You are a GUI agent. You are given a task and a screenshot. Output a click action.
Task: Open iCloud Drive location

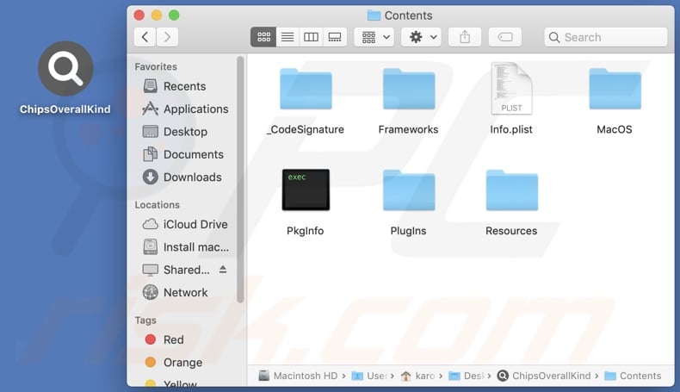click(x=185, y=225)
